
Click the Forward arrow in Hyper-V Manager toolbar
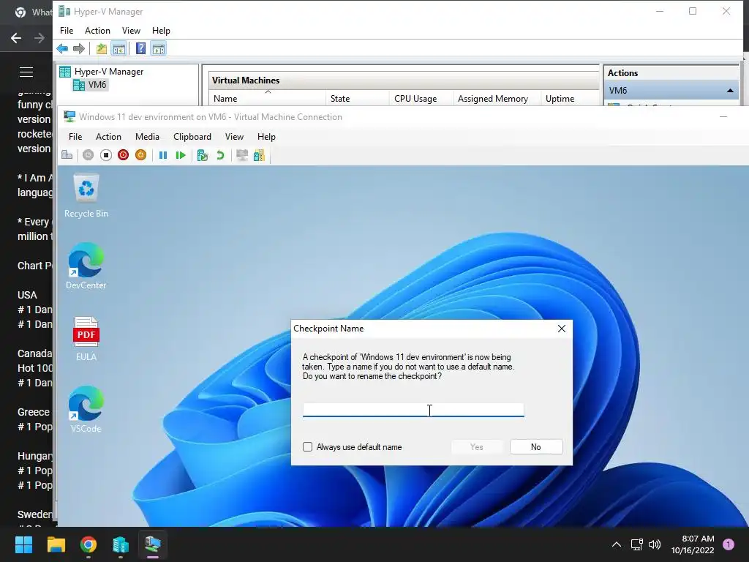[x=79, y=49]
